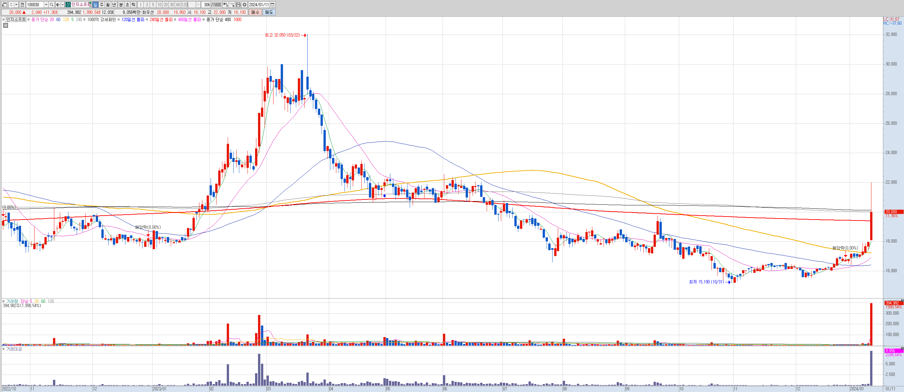This screenshot has height=392, width=904.
Task: Open the dropdown arrow next to speaker icon
Action: pyautogui.click(x=63, y=5)
